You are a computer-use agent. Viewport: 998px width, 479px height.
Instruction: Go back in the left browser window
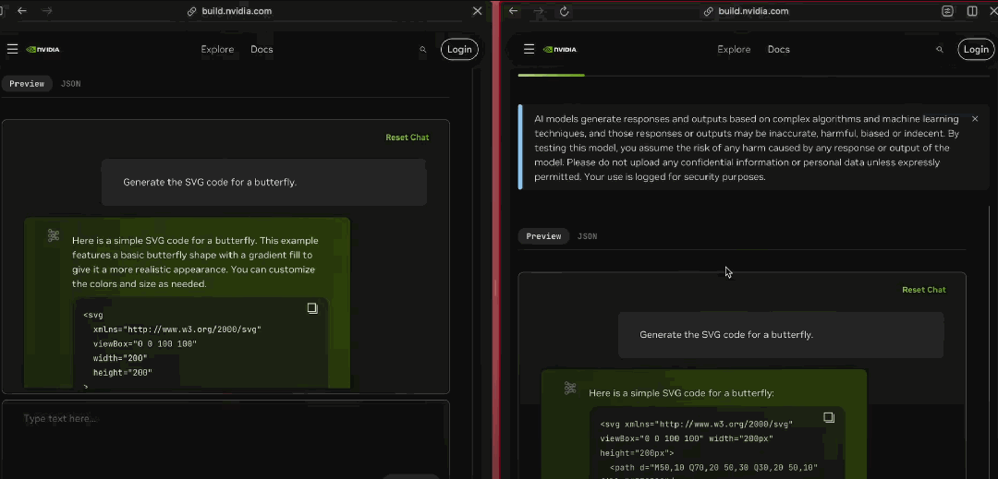[22, 11]
